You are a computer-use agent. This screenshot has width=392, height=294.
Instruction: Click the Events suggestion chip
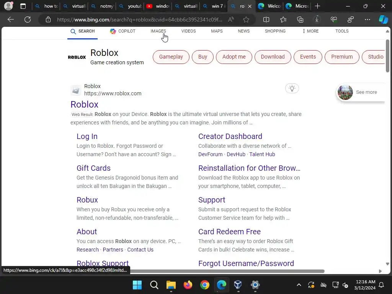click(x=308, y=57)
